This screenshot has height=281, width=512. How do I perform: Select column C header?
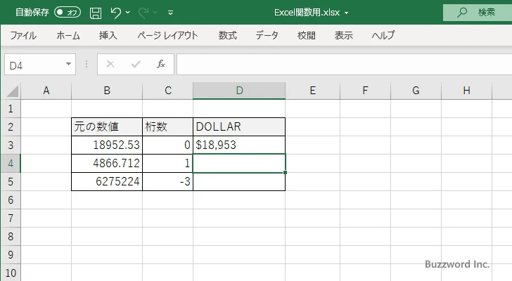[x=168, y=91]
